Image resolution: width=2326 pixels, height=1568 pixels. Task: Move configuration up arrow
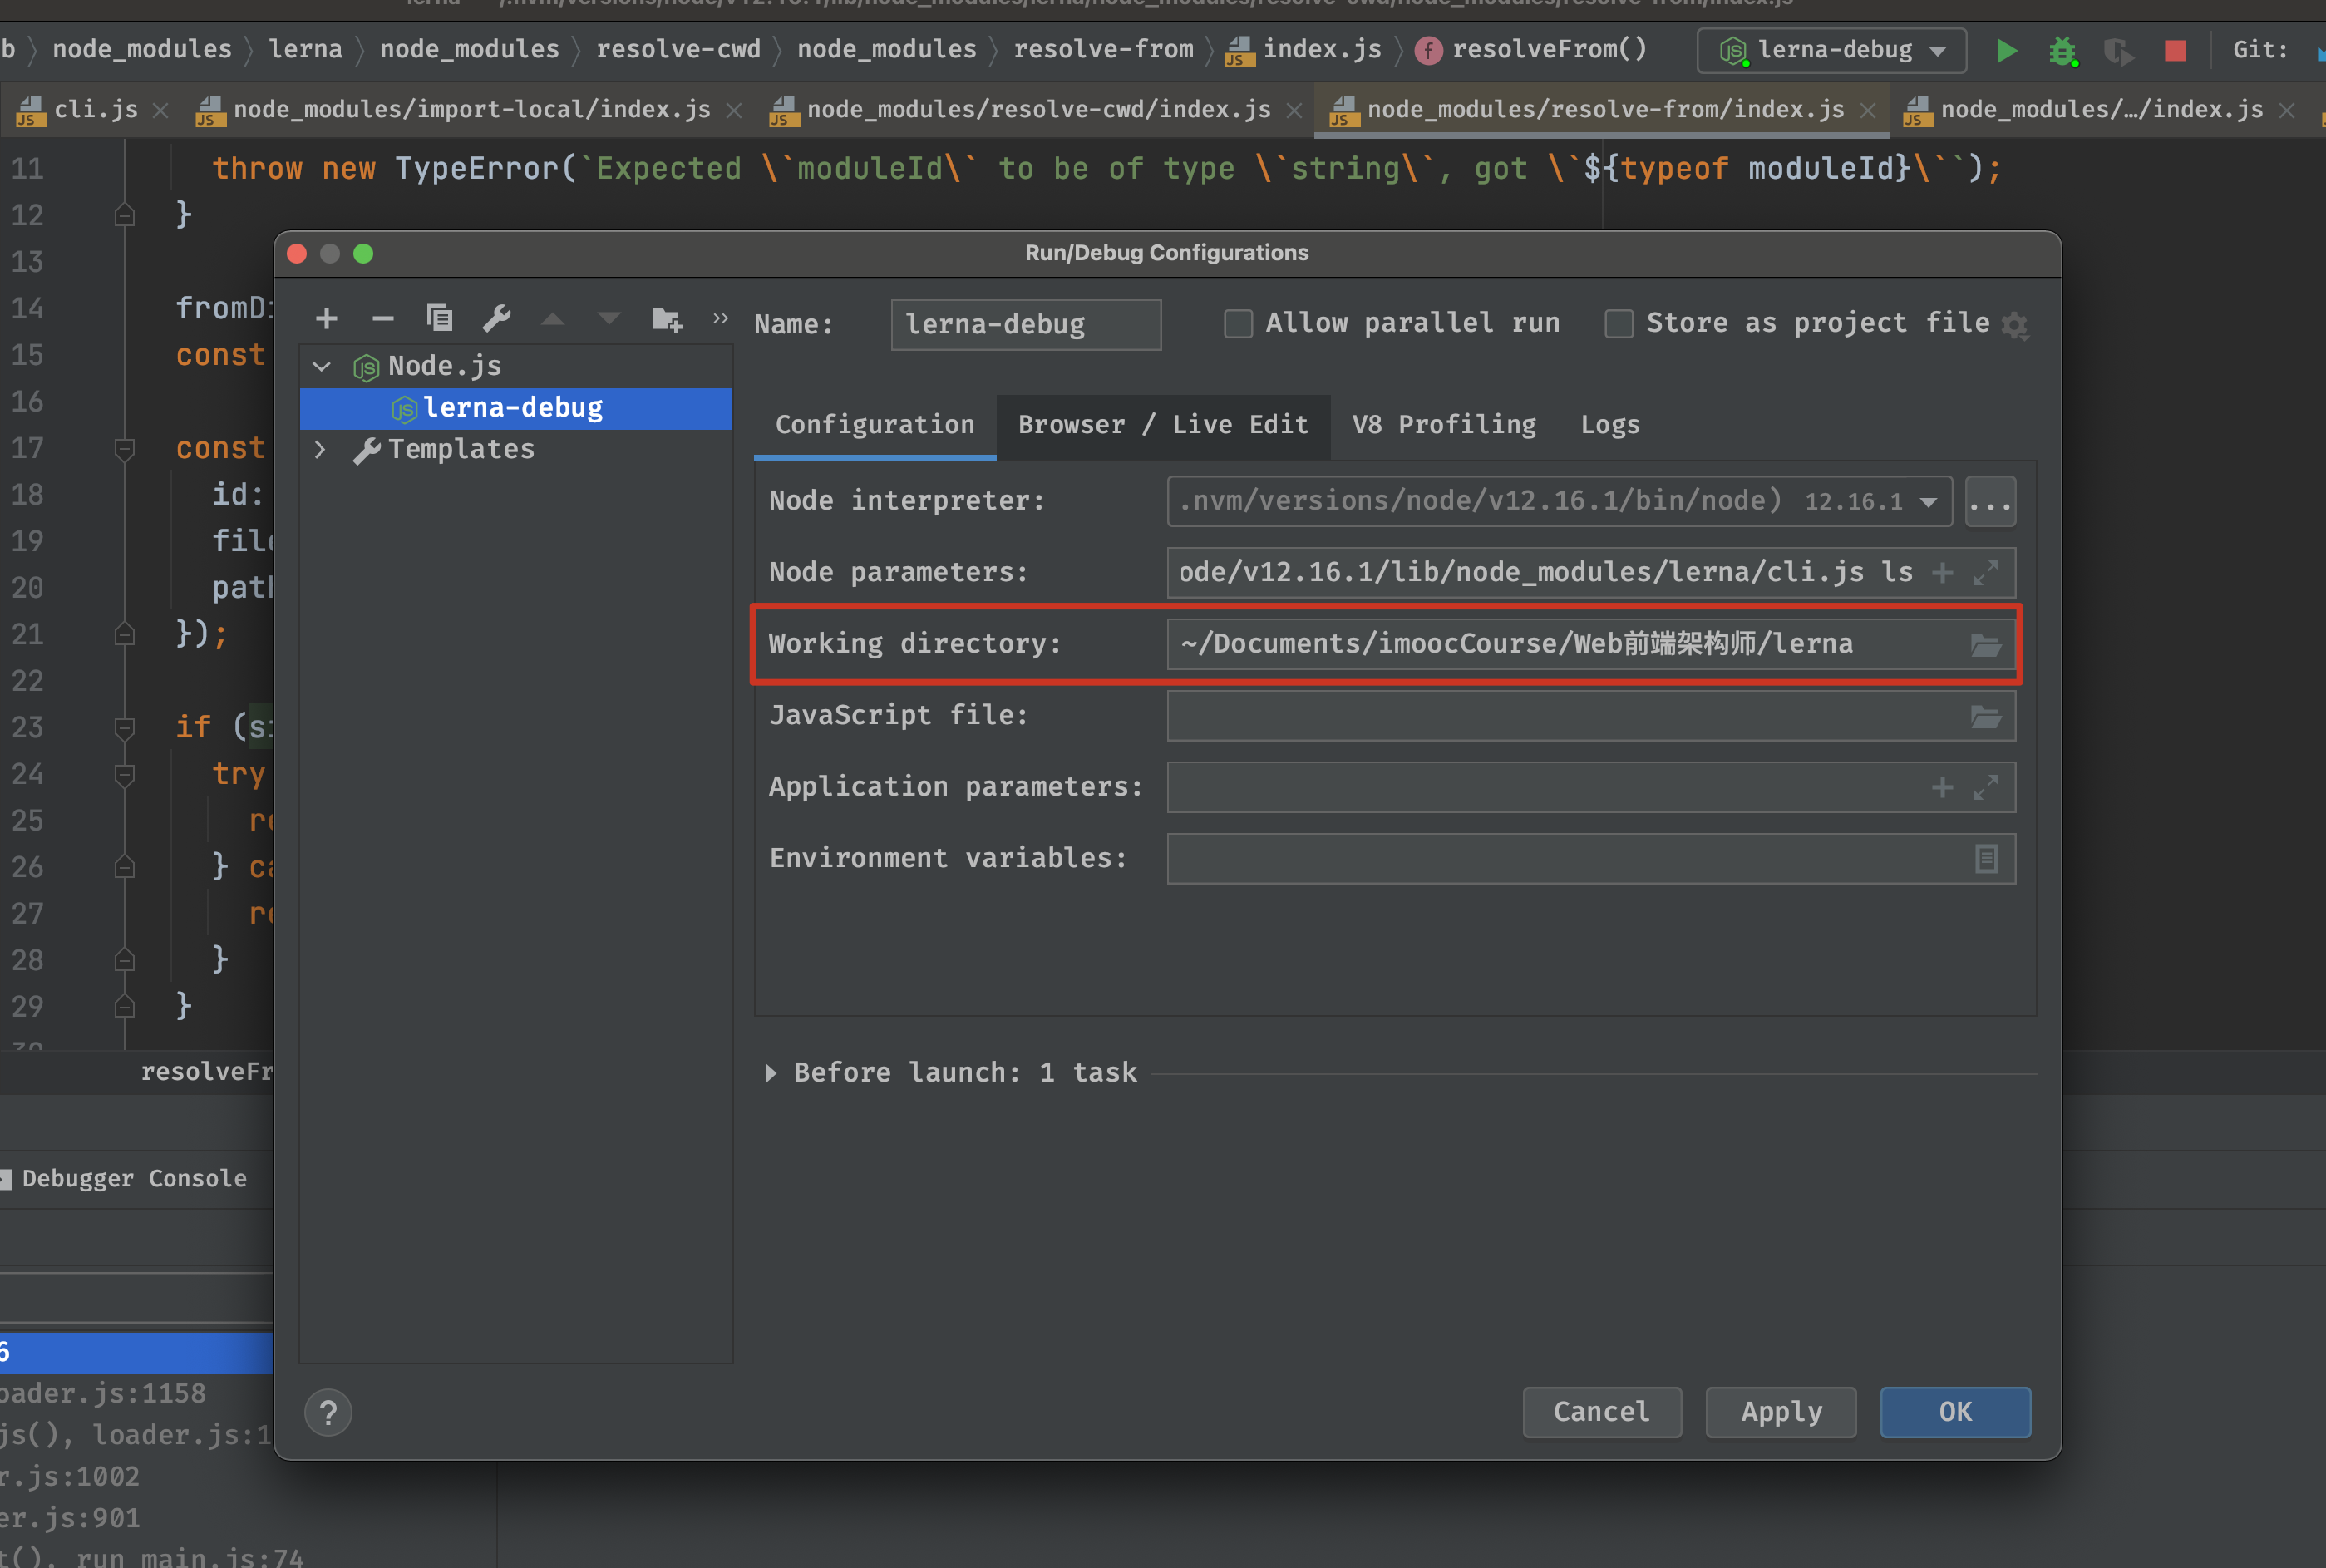553,319
